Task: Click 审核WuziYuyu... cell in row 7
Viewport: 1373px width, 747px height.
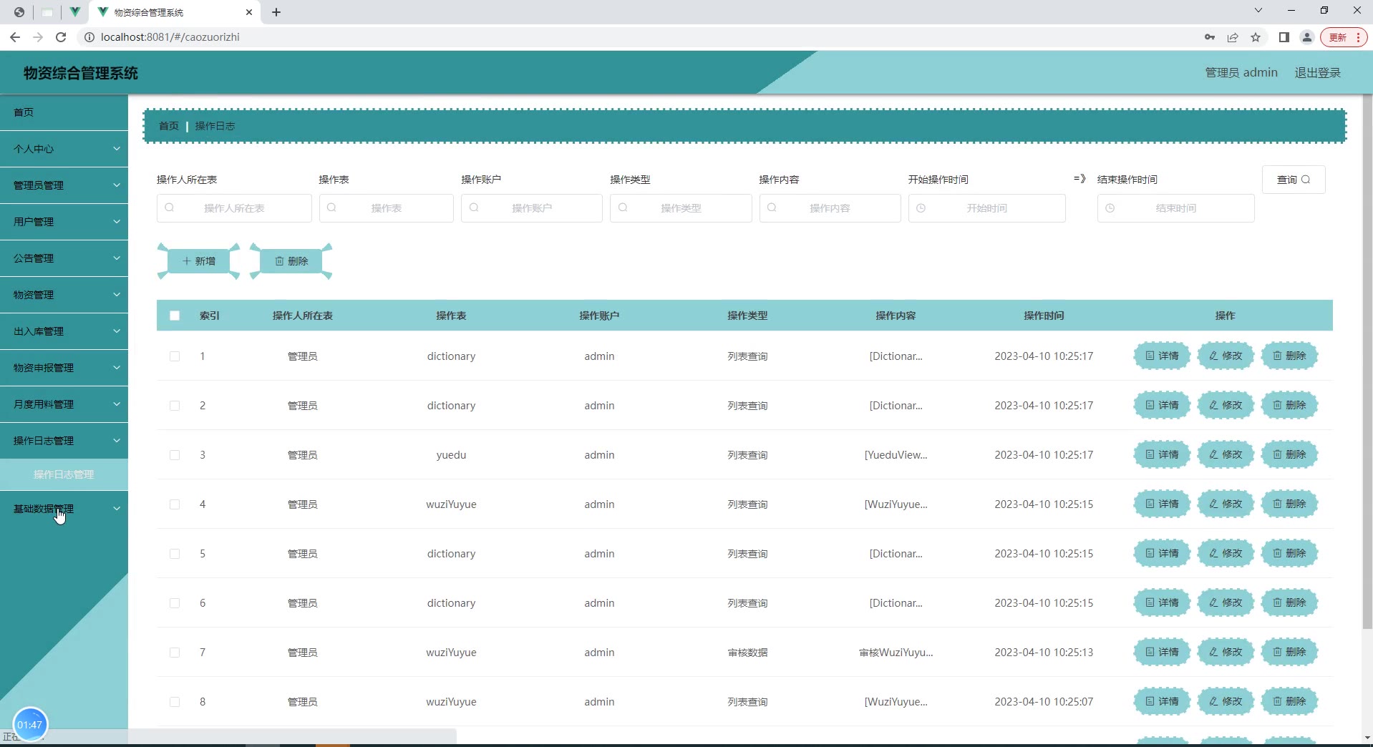Action: tap(896, 653)
